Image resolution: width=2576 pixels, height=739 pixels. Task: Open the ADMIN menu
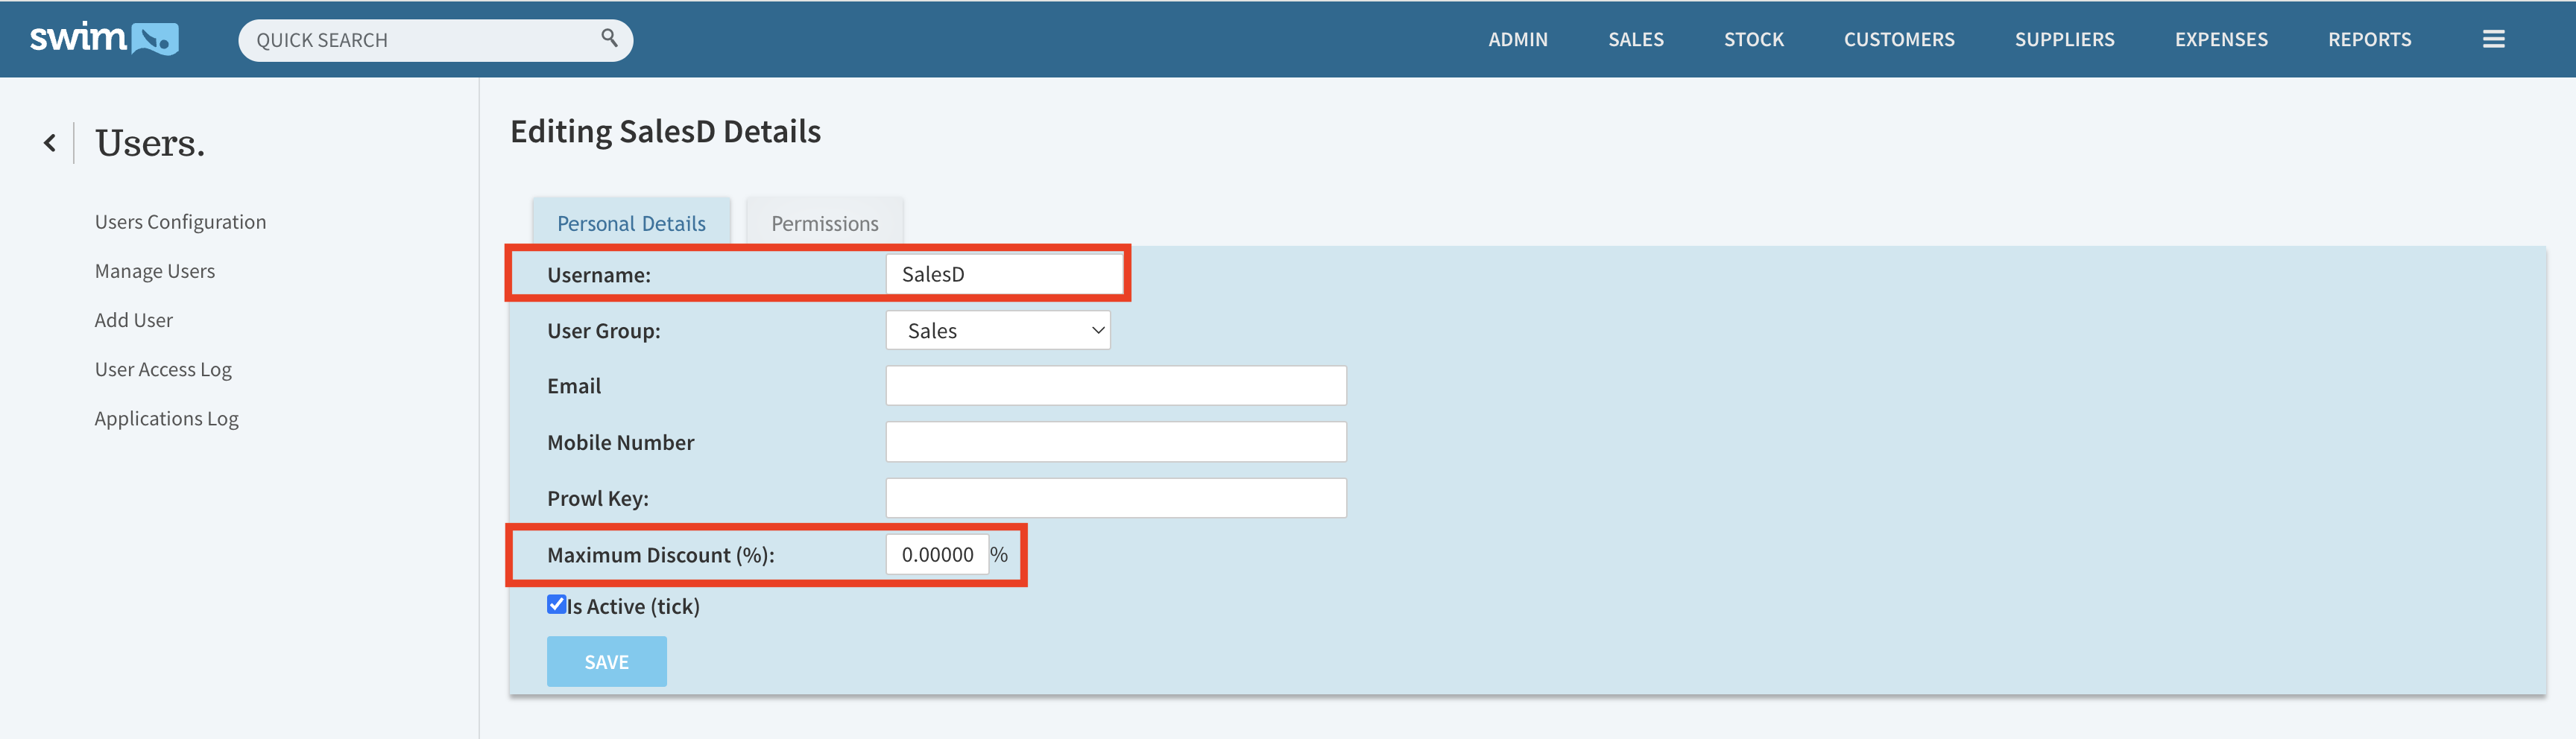coord(1517,39)
